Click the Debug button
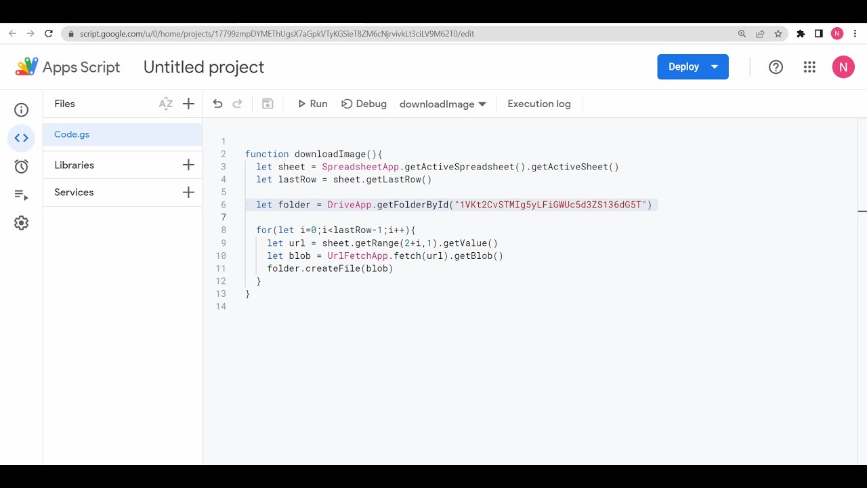The width and height of the screenshot is (867, 488). (364, 104)
